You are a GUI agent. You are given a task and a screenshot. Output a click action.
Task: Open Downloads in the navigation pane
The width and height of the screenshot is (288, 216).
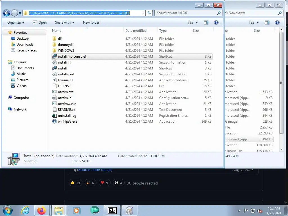point(25,44)
